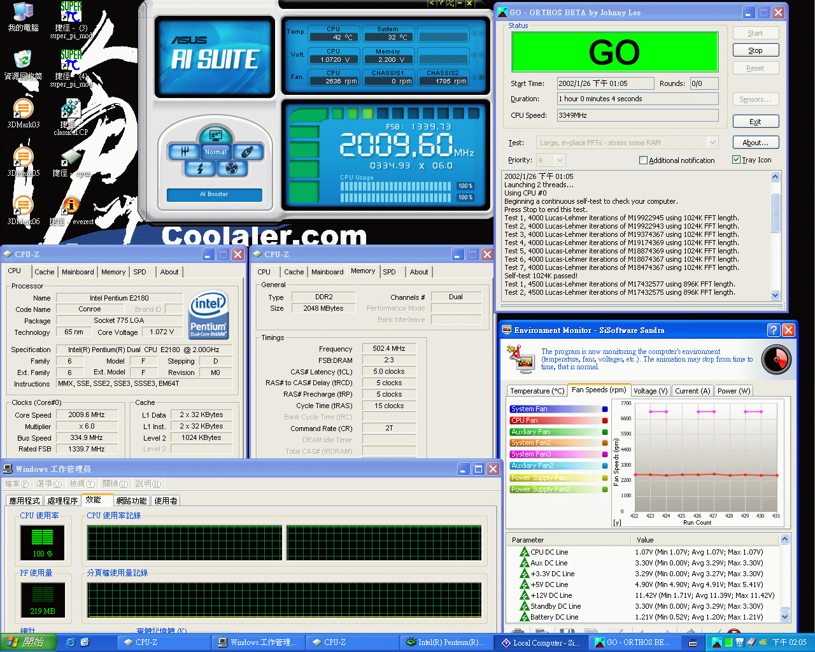Open the everest desktop shortcut icon

(x=71, y=209)
